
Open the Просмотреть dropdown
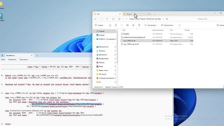[168, 25]
